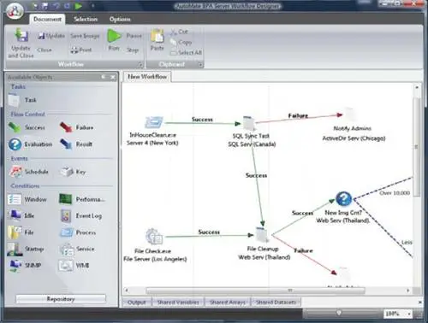The width and height of the screenshot is (428, 323).
Task: Open the Shared Variables bottom tab
Action: [x=178, y=302]
